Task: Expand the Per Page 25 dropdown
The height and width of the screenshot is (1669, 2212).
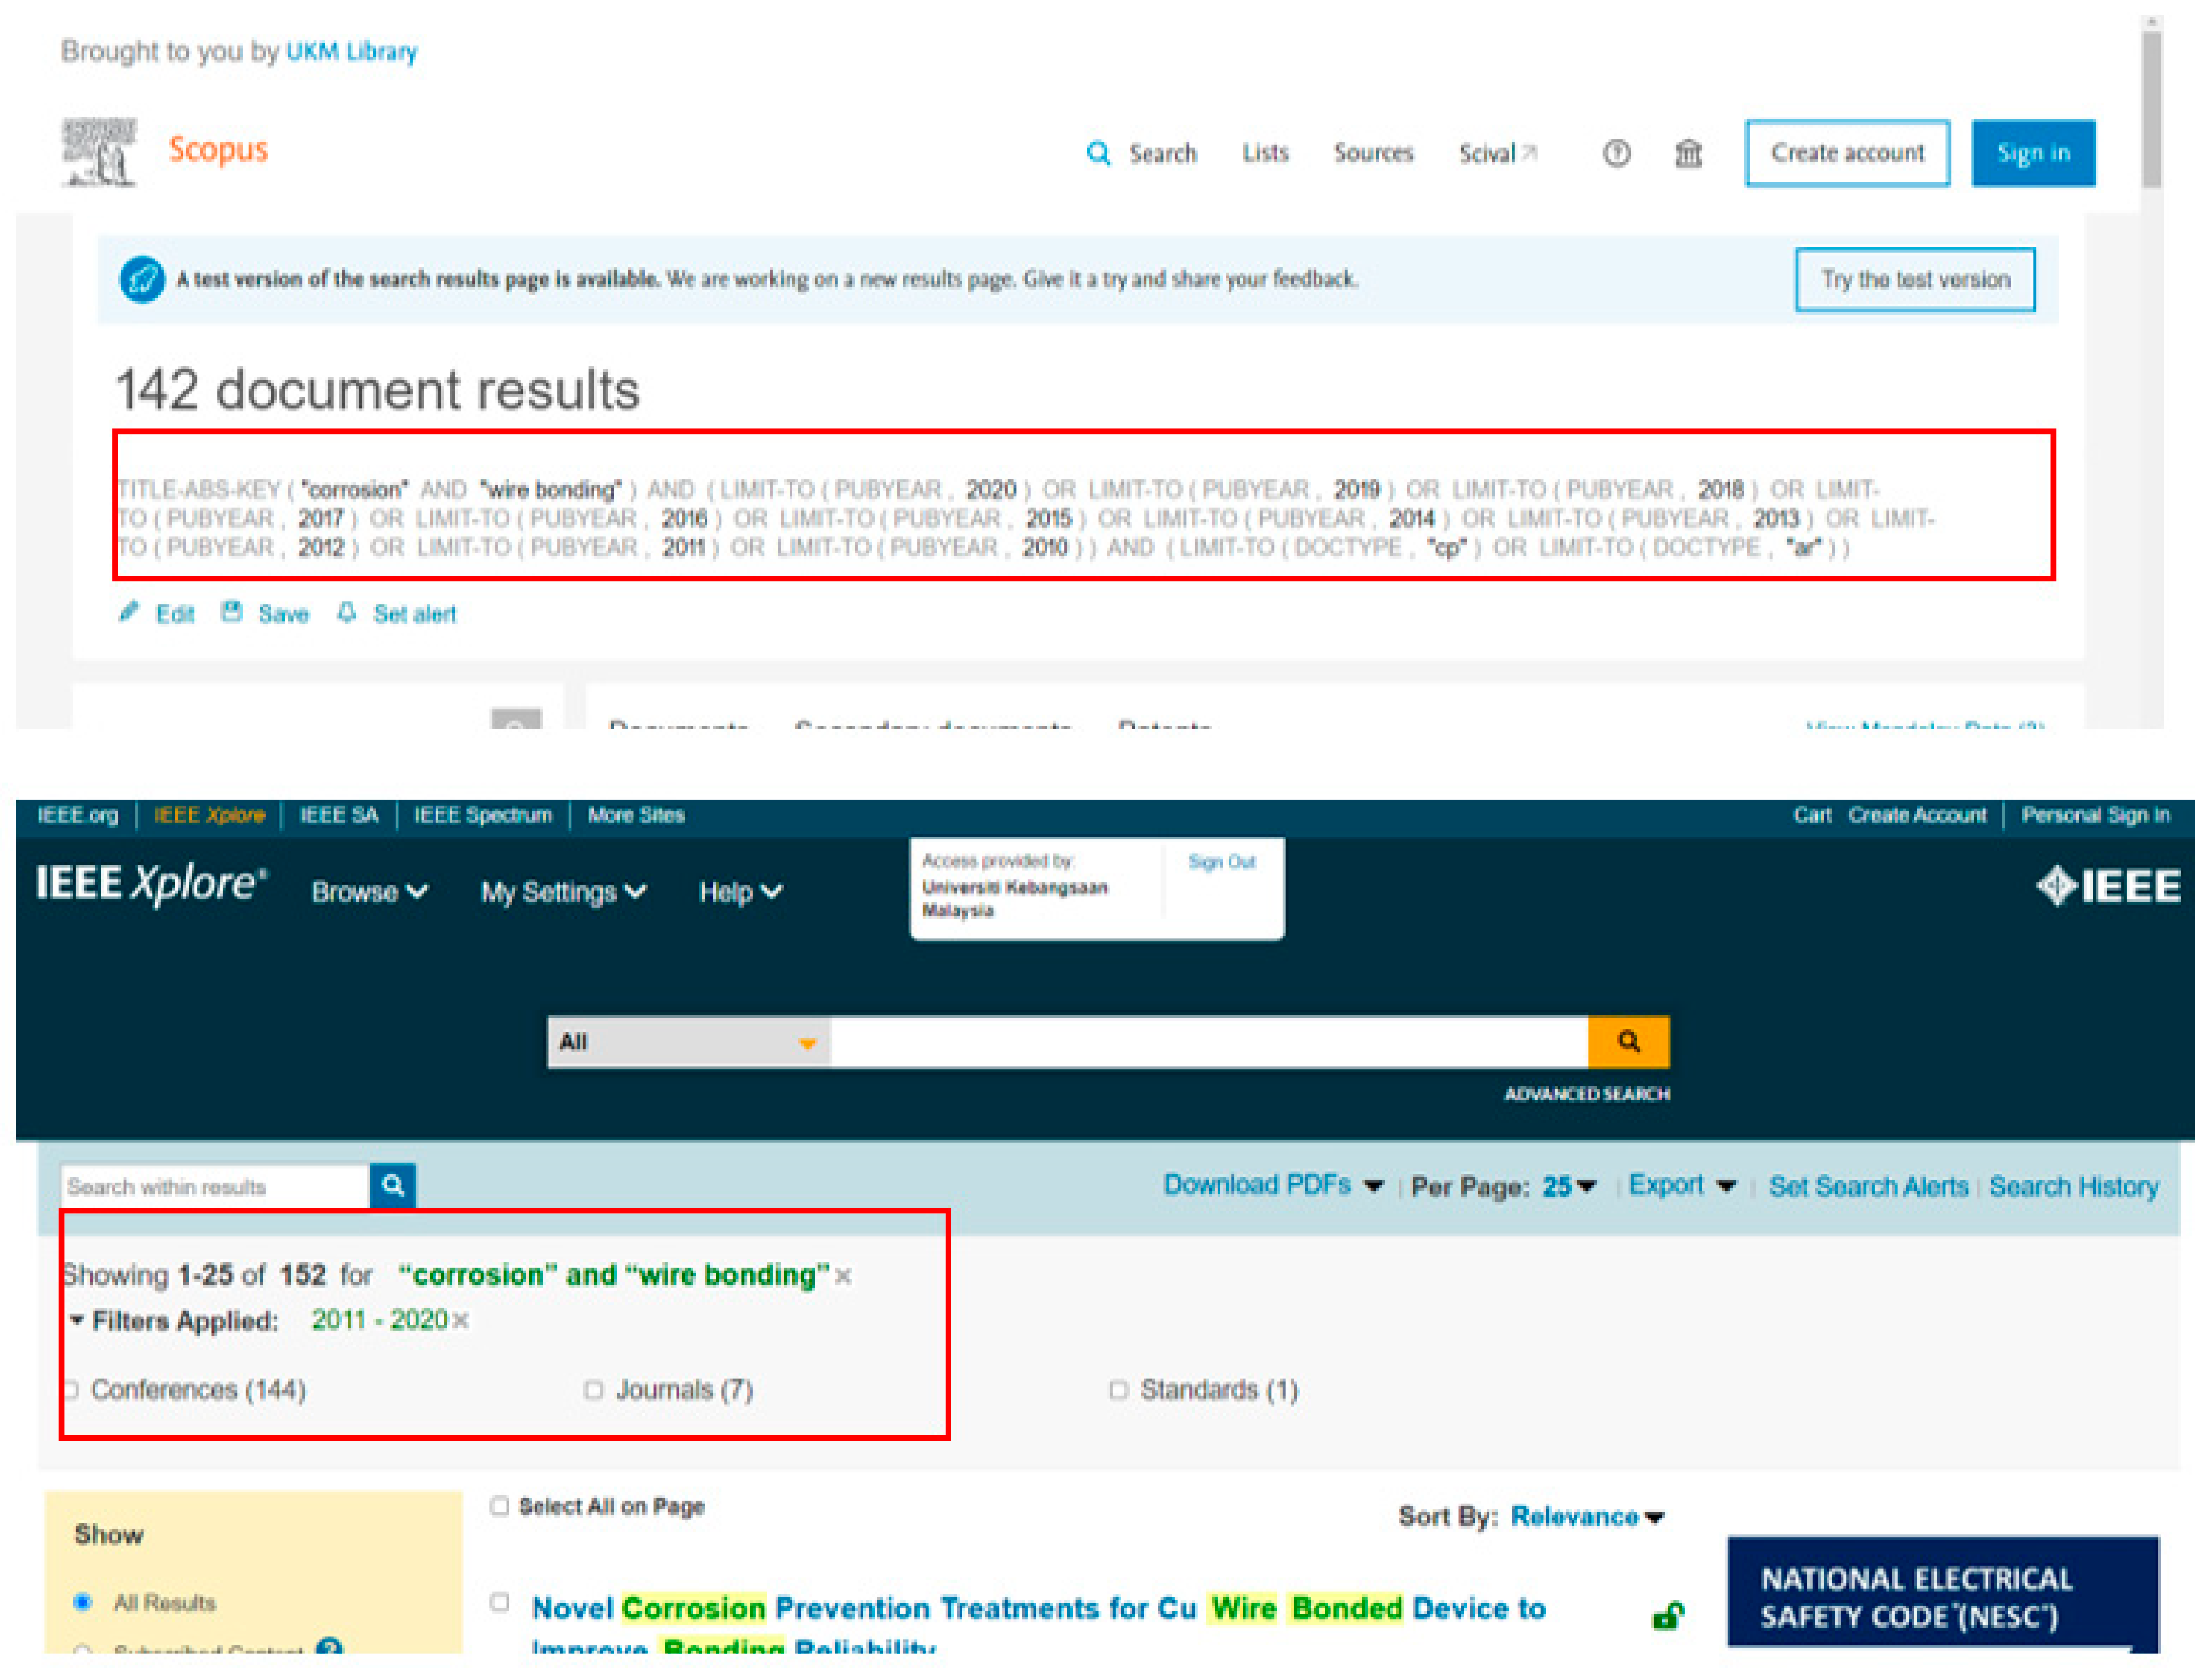Action: coord(1570,1187)
